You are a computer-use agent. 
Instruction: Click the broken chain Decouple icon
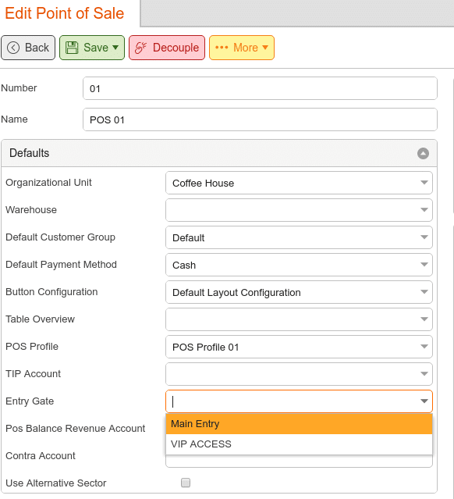coord(141,48)
